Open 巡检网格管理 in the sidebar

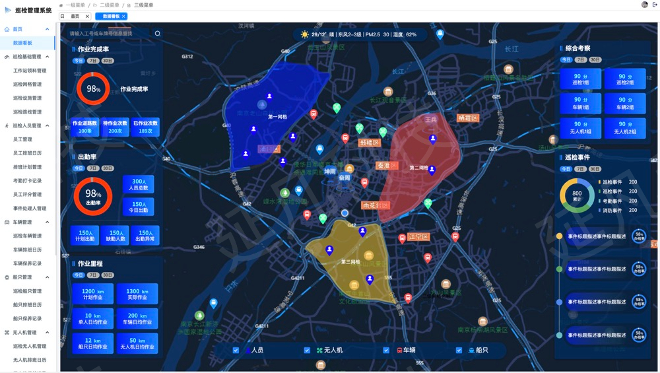(27, 85)
